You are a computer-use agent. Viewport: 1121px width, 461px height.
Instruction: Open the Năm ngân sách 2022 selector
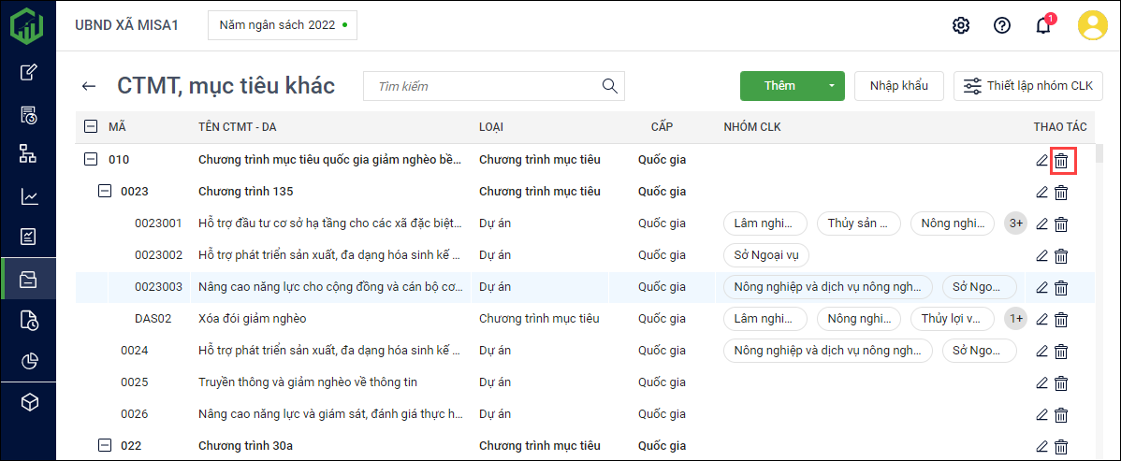click(282, 25)
